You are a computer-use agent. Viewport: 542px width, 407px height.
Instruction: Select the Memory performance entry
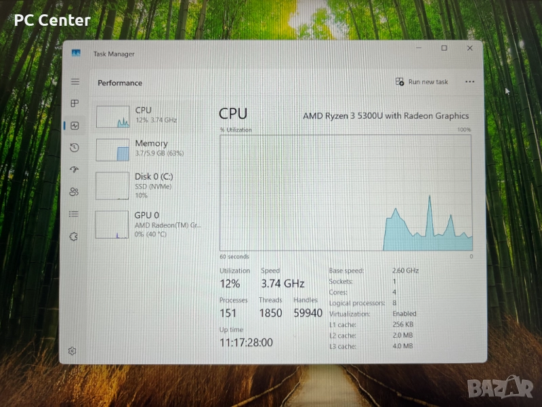(x=149, y=149)
